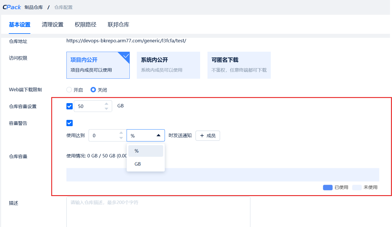Viewport: 392px width, 227px height.
Task: Go to the 联邦仓库 tab
Action: [118, 25]
